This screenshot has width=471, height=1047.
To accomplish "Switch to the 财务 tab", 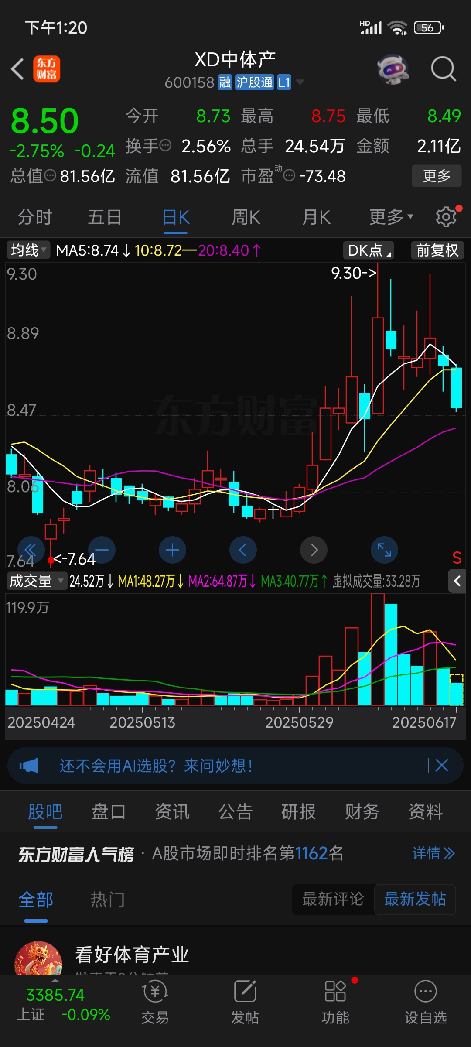I will click(x=362, y=812).
